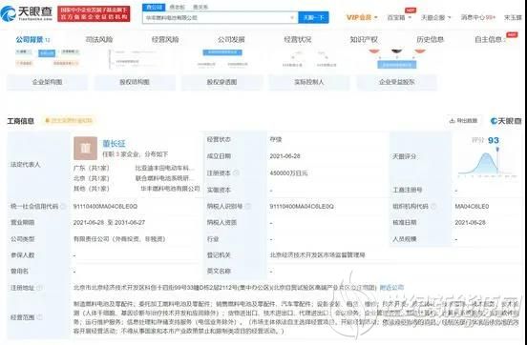Select the 存续 operating status value
Screen dimensions: 527x345
click(276, 139)
